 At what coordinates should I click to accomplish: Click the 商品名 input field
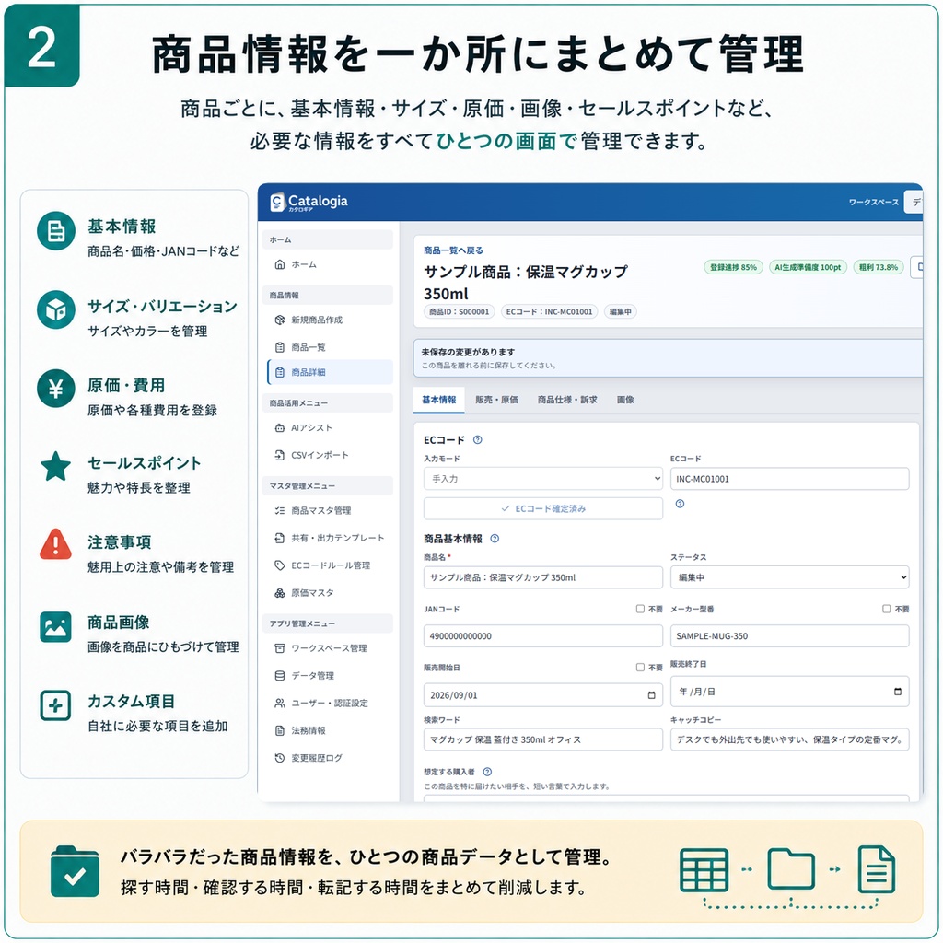(543, 577)
